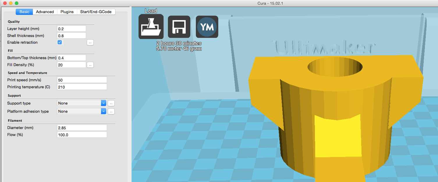Click the 'Fill' section heading
This screenshot has width=438, height=182.
pos(10,51)
